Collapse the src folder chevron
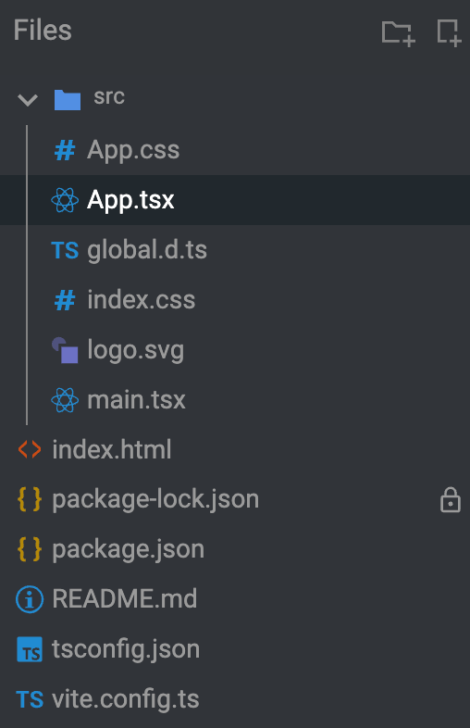 coord(28,99)
